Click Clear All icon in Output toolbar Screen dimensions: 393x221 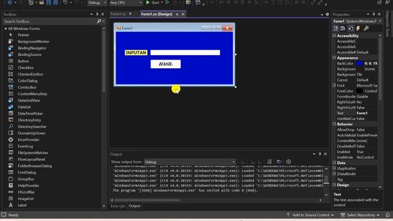click(269, 161)
